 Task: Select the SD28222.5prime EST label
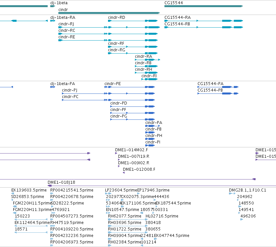pos(67,203)
